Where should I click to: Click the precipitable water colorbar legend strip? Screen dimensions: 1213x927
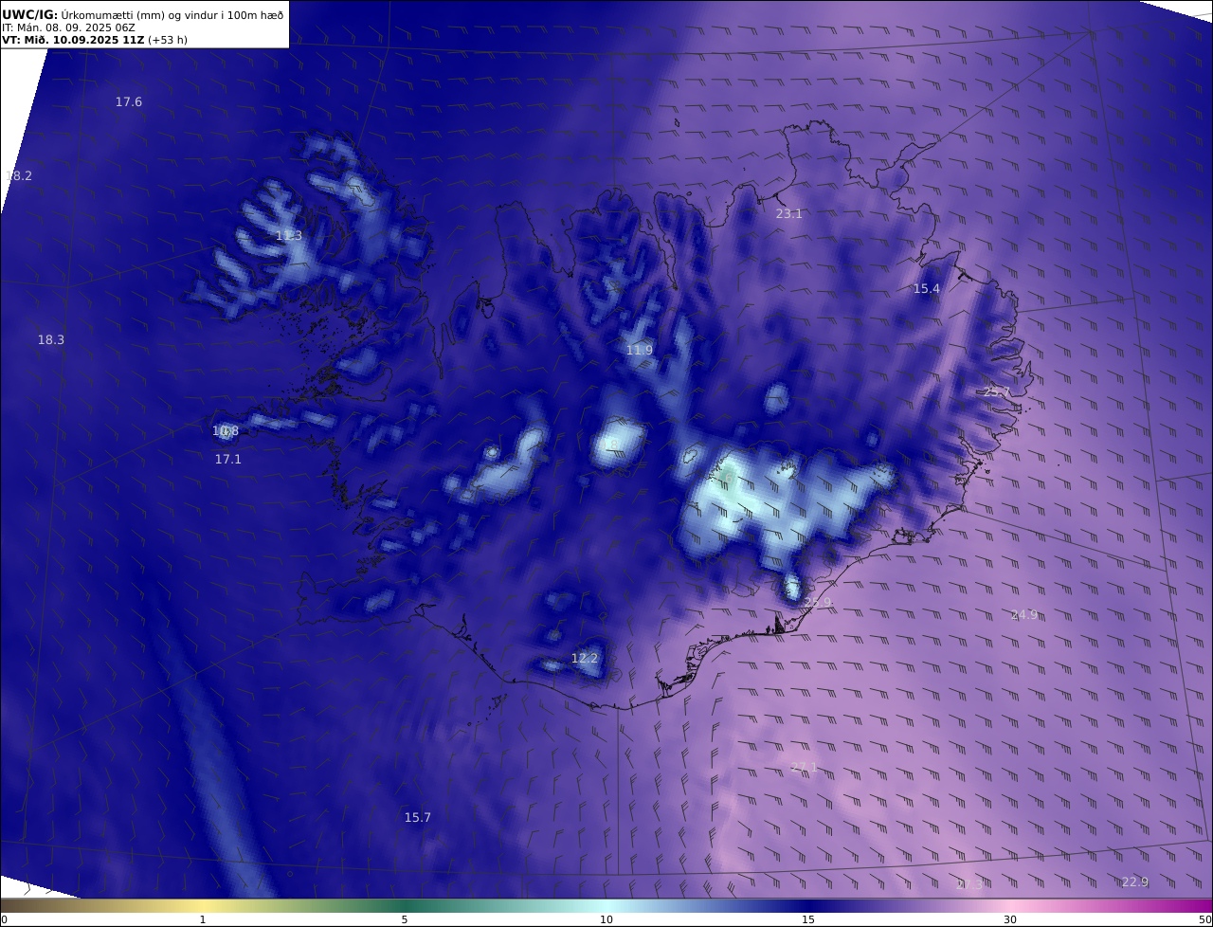[x=606, y=905]
